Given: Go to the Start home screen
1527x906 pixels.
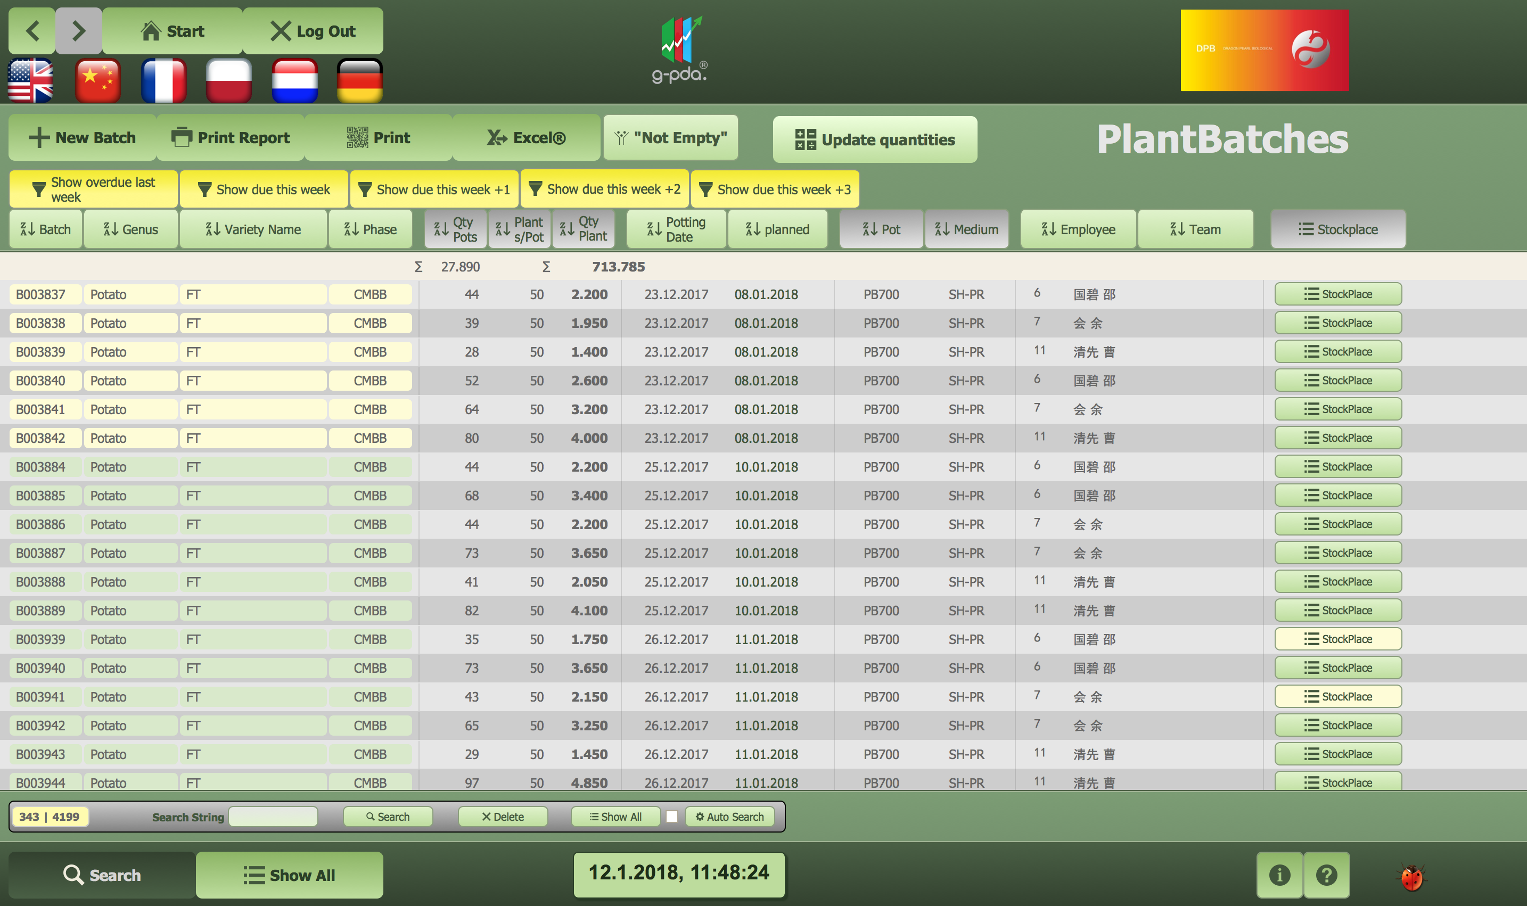Looking at the screenshot, I should pos(172,31).
